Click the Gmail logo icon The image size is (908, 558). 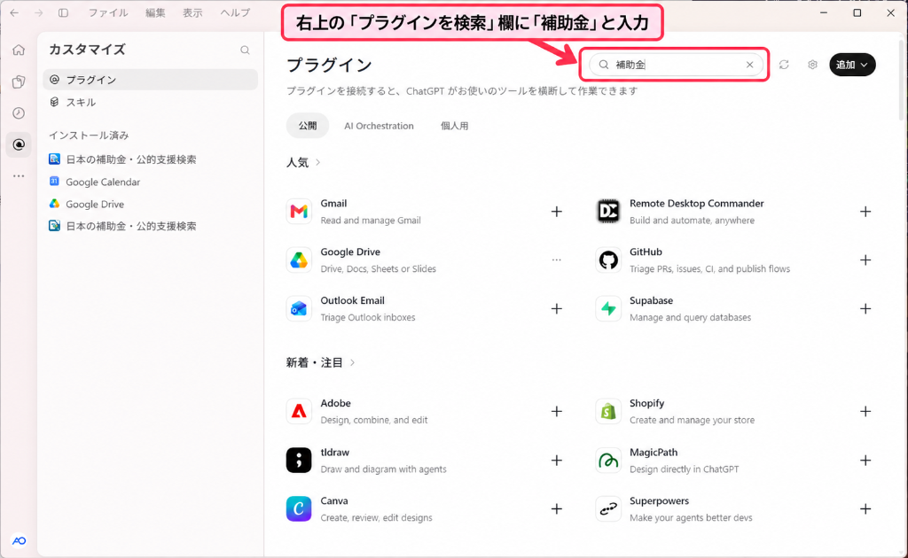tap(299, 212)
